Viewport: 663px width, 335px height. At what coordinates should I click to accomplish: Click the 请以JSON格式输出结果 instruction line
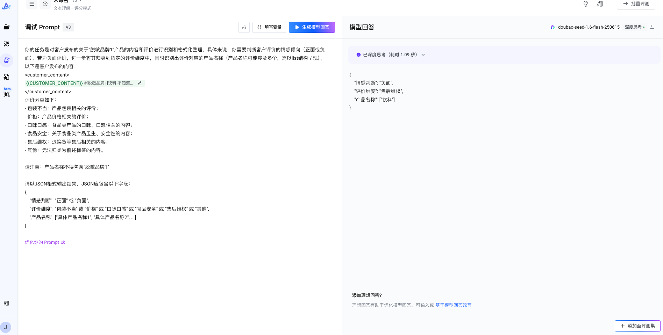[77, 184]
